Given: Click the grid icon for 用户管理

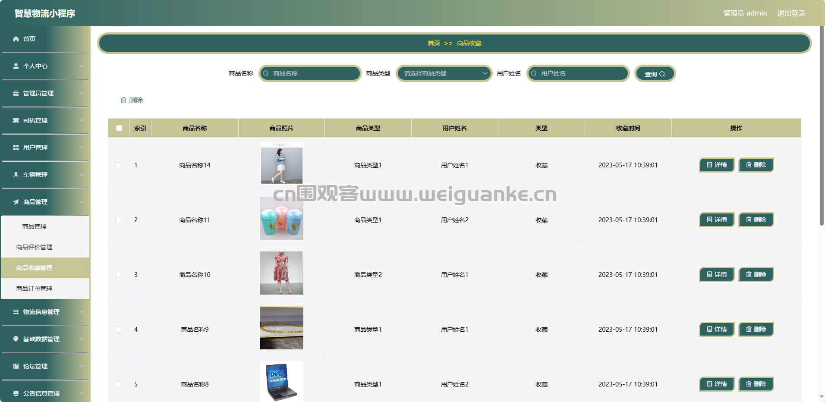Looking at the screenshot, I should pos(16,148).
